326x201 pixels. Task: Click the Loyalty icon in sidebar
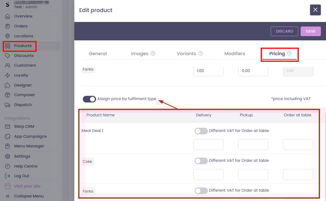point(7,75)
